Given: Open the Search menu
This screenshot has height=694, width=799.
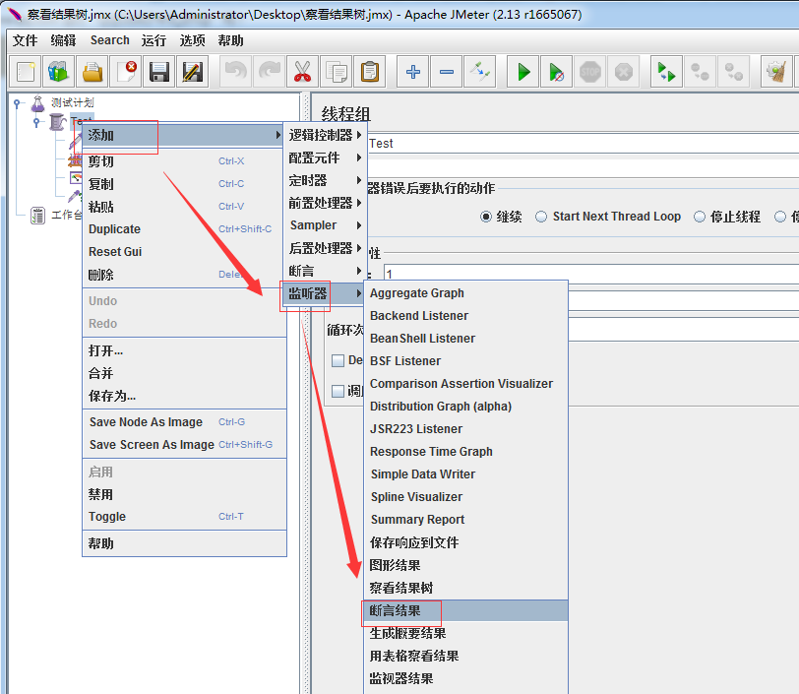Looking at the screenshot, I should [109, 40].
